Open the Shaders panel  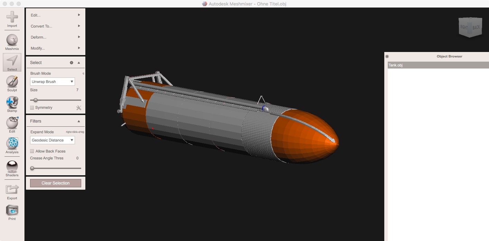(12, 168)
